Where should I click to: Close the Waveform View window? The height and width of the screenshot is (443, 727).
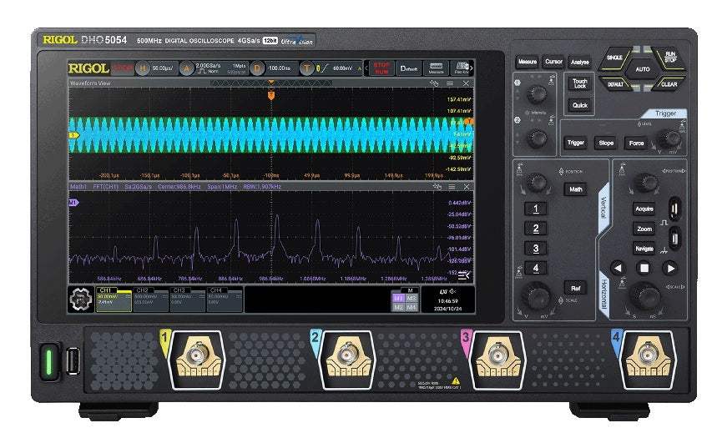pyautogui.click(x=466, y=83)
